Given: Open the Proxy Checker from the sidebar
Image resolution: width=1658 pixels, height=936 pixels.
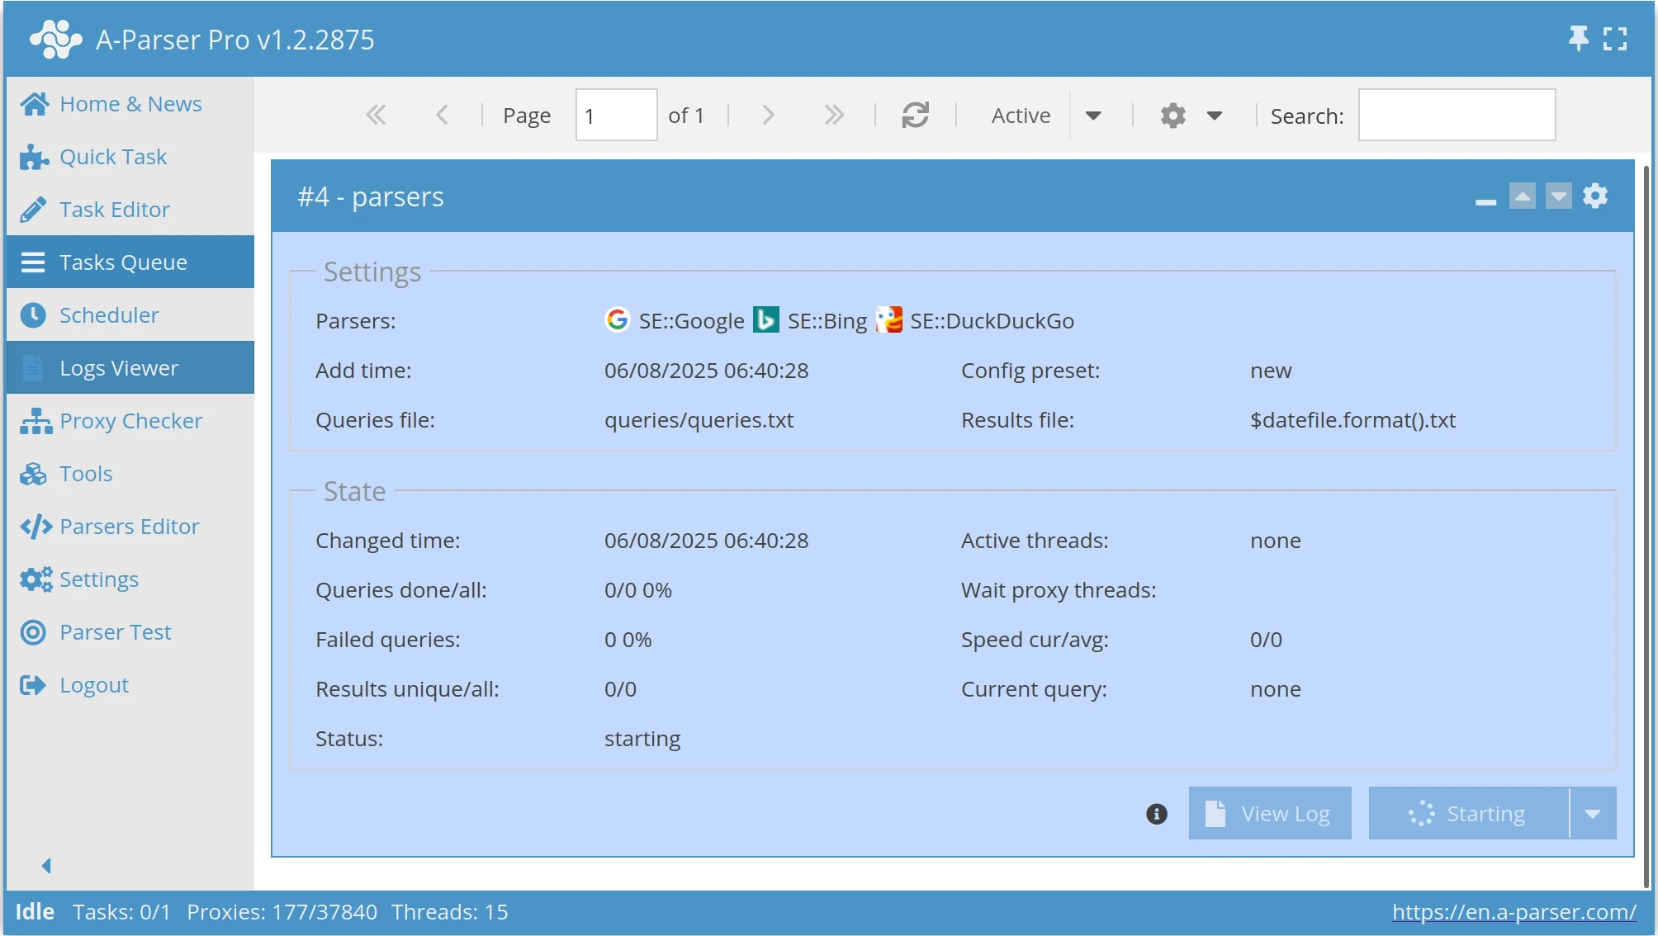Looking at the screenshot, I should 130,420.
